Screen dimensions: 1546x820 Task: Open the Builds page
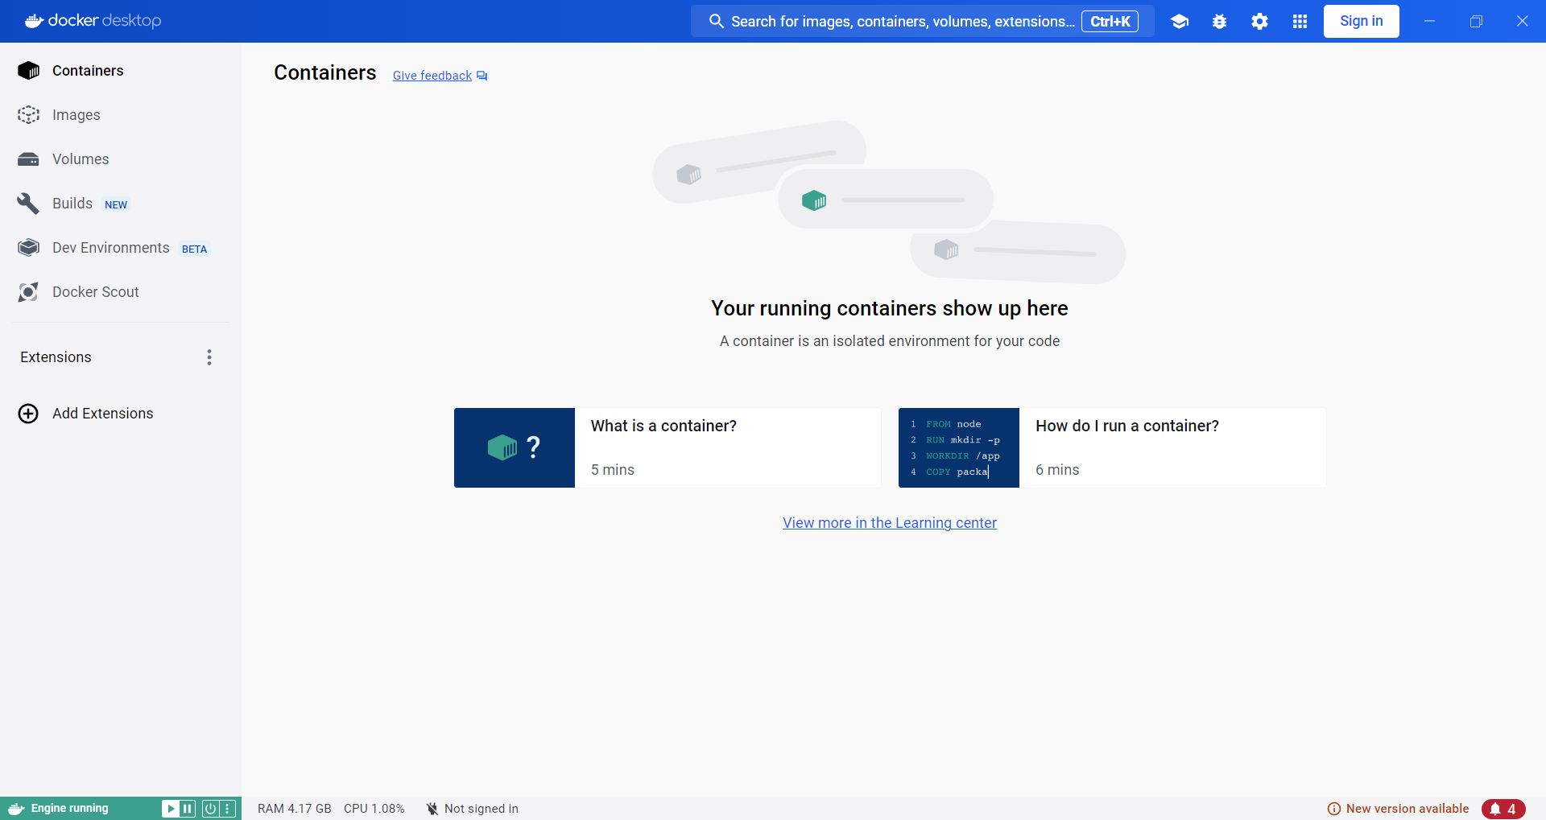point(72,203)
